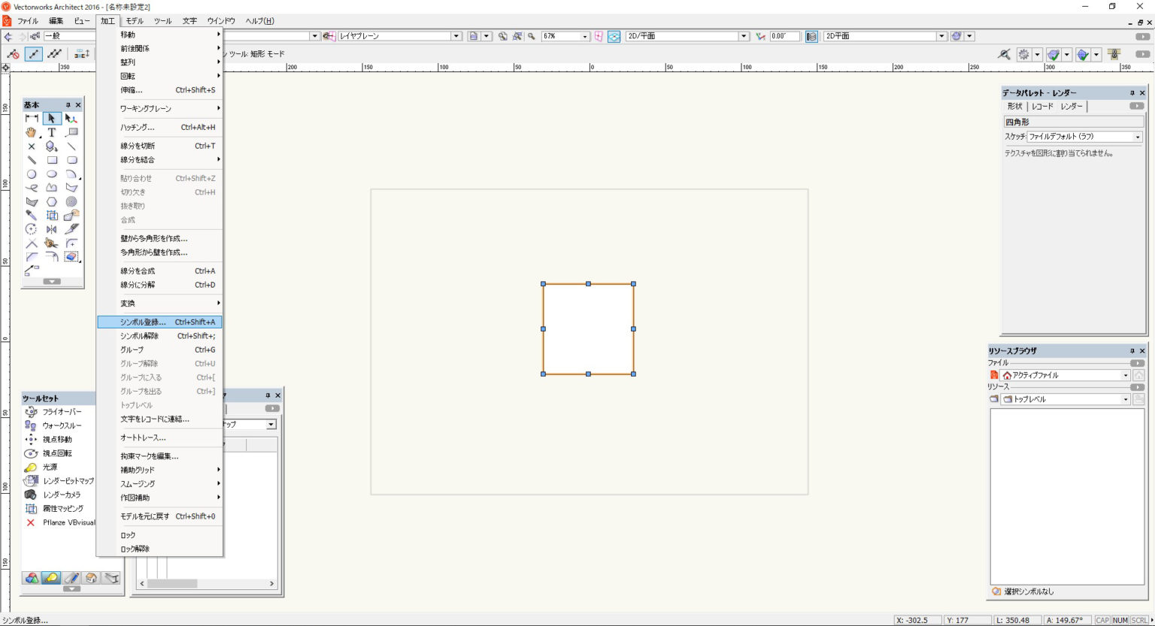Select the Rectangle tool in the Basic palette

coord(52,160)
